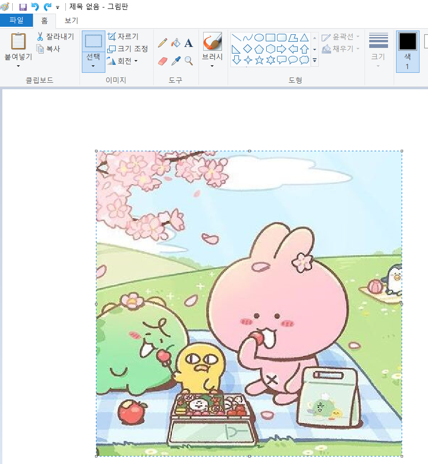Click the Paint application icon in title bar
Image resolution: width=428 pixels, height=464 pixels.
tap(4, 7)
